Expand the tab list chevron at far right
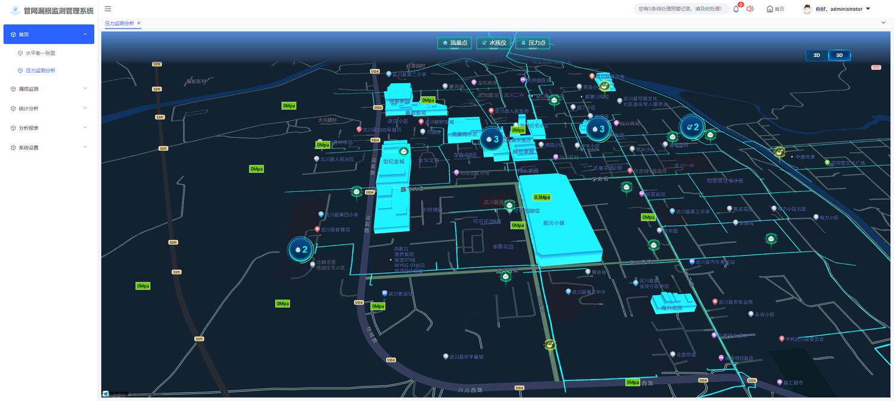Image resolution: width=894 pixels, height=401 pixels. (x=883, y=23)
